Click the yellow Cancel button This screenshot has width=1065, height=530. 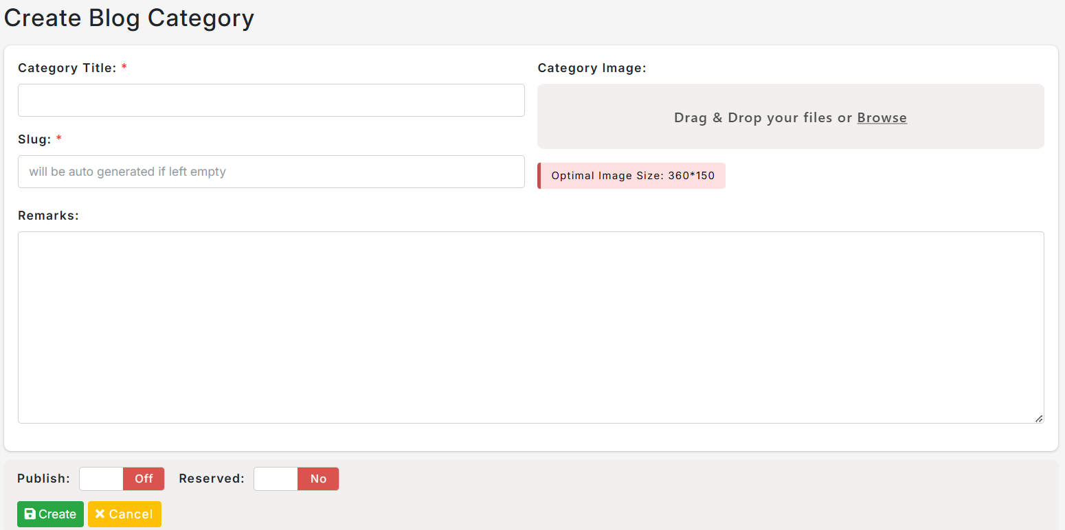124,514
